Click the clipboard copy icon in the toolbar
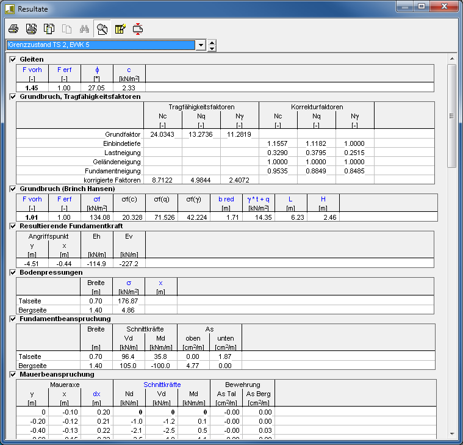Image resolution: width=463 pixels, height=445 pixels. coord(49,29)
